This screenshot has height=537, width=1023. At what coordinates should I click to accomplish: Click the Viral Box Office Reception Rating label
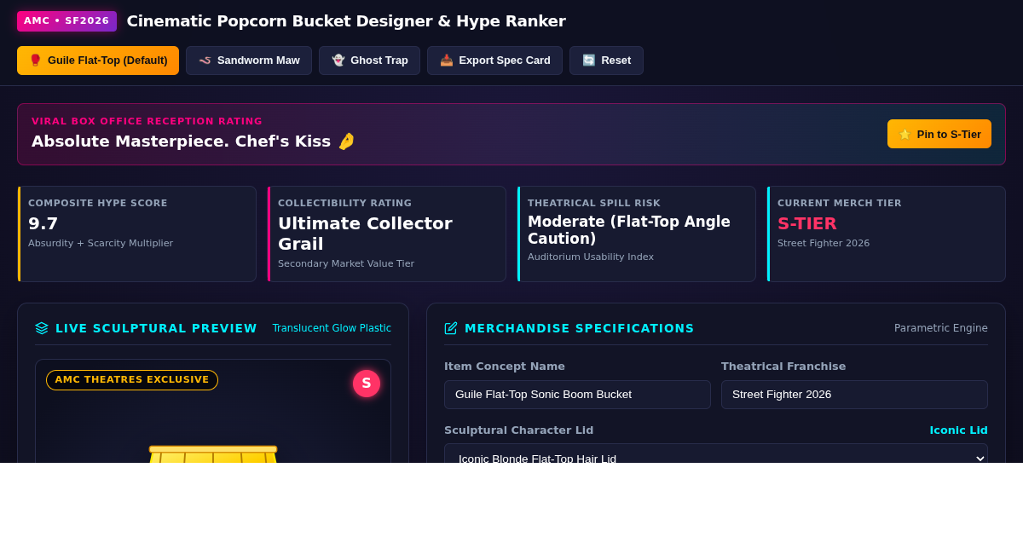click(147, 122)
